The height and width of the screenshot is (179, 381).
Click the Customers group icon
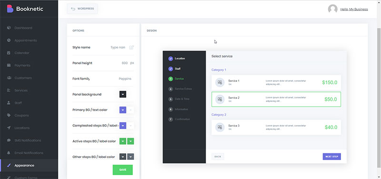point(9,78)
